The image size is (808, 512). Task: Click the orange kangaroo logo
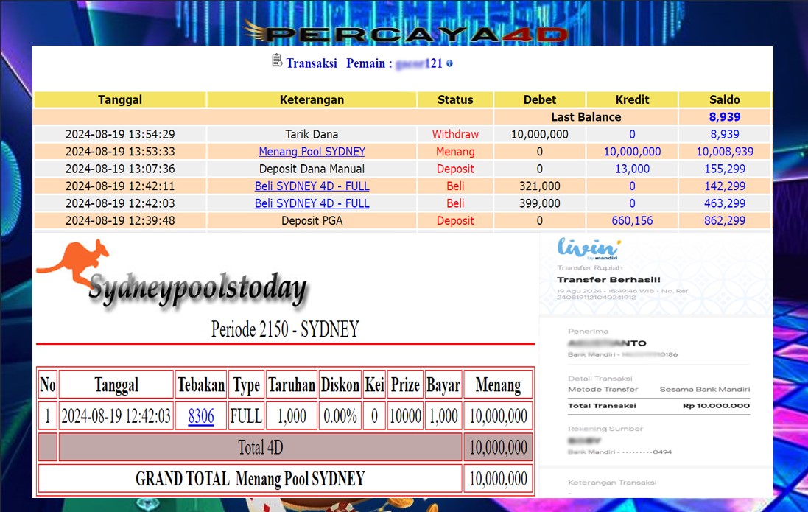click(x=74, y=262)
